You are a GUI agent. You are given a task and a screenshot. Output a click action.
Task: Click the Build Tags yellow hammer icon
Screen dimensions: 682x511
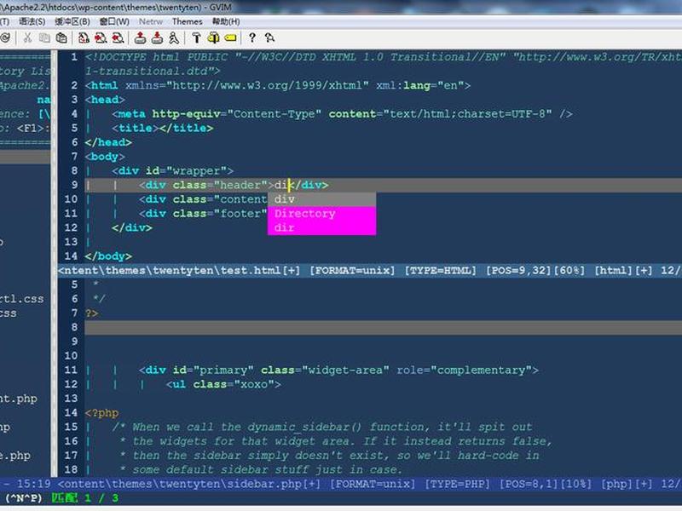click(213, 38)
